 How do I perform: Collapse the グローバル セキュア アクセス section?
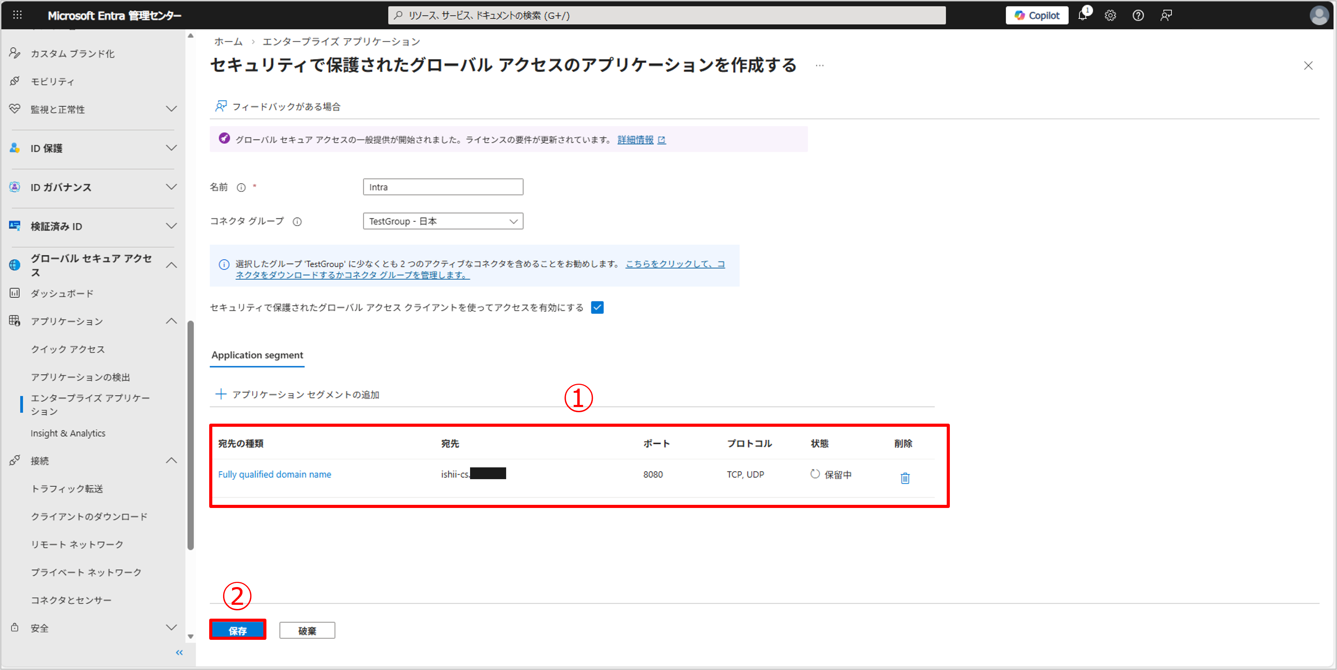point(171,265)
